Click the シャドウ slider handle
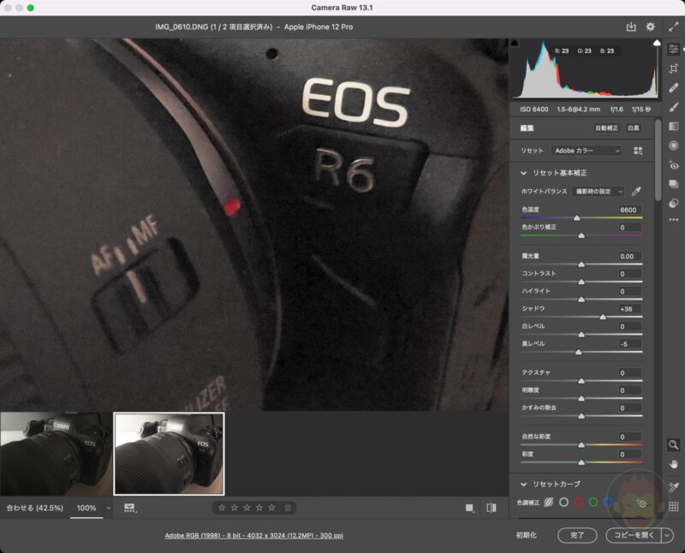 pos(603,317)
